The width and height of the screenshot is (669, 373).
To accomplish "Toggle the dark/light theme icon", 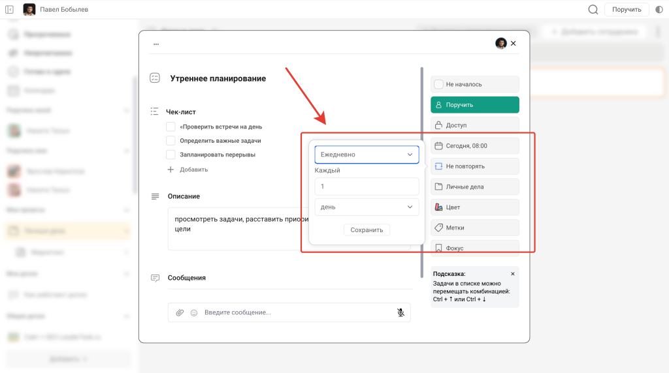I will click(x=659, y=10).
